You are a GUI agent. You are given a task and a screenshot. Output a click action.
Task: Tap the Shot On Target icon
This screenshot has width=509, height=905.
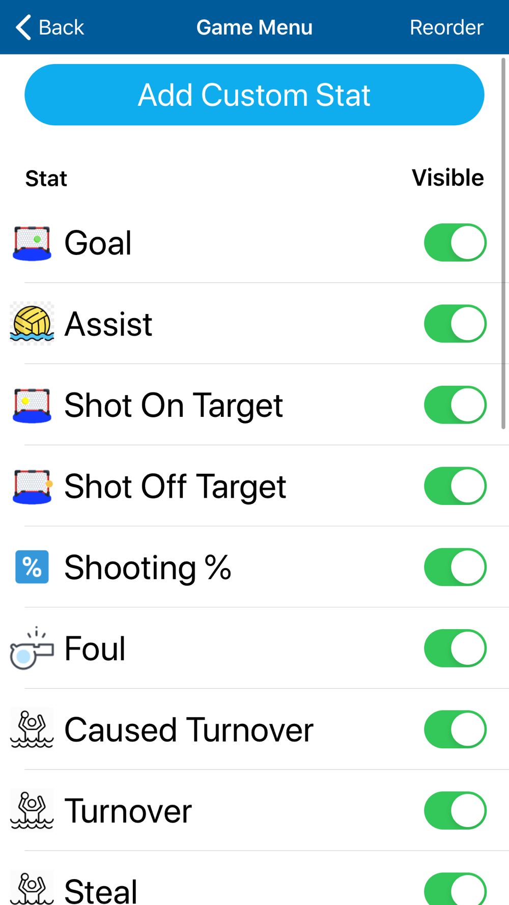[x=32, y=405]
